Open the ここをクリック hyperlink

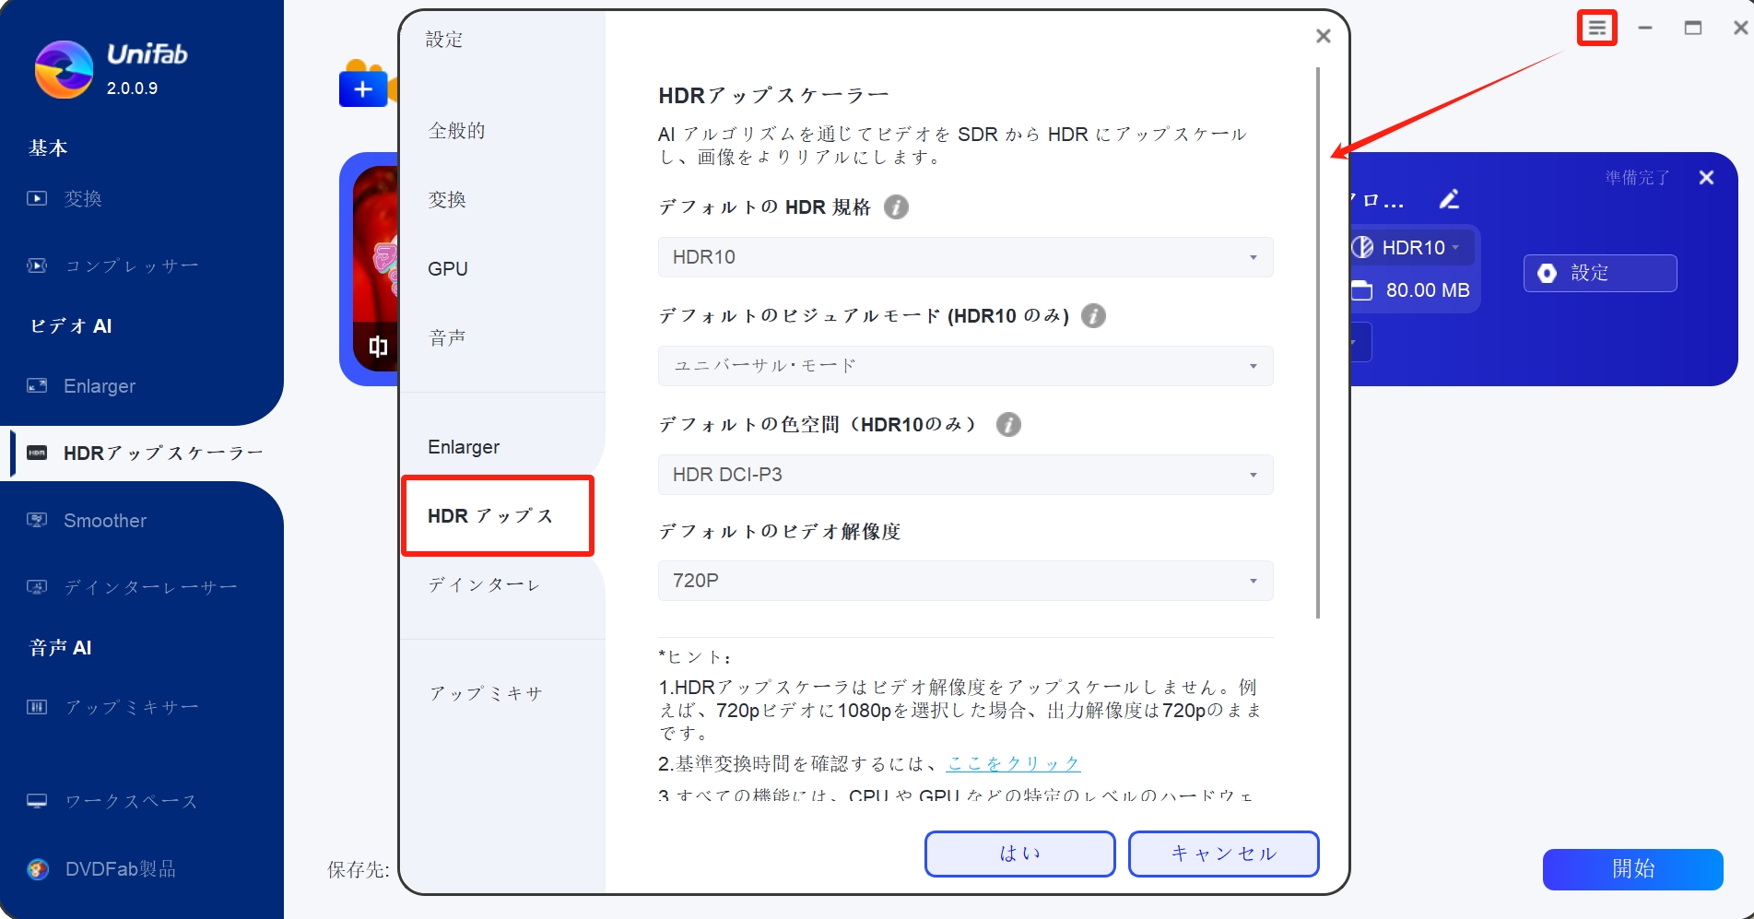pos(1014,763)
